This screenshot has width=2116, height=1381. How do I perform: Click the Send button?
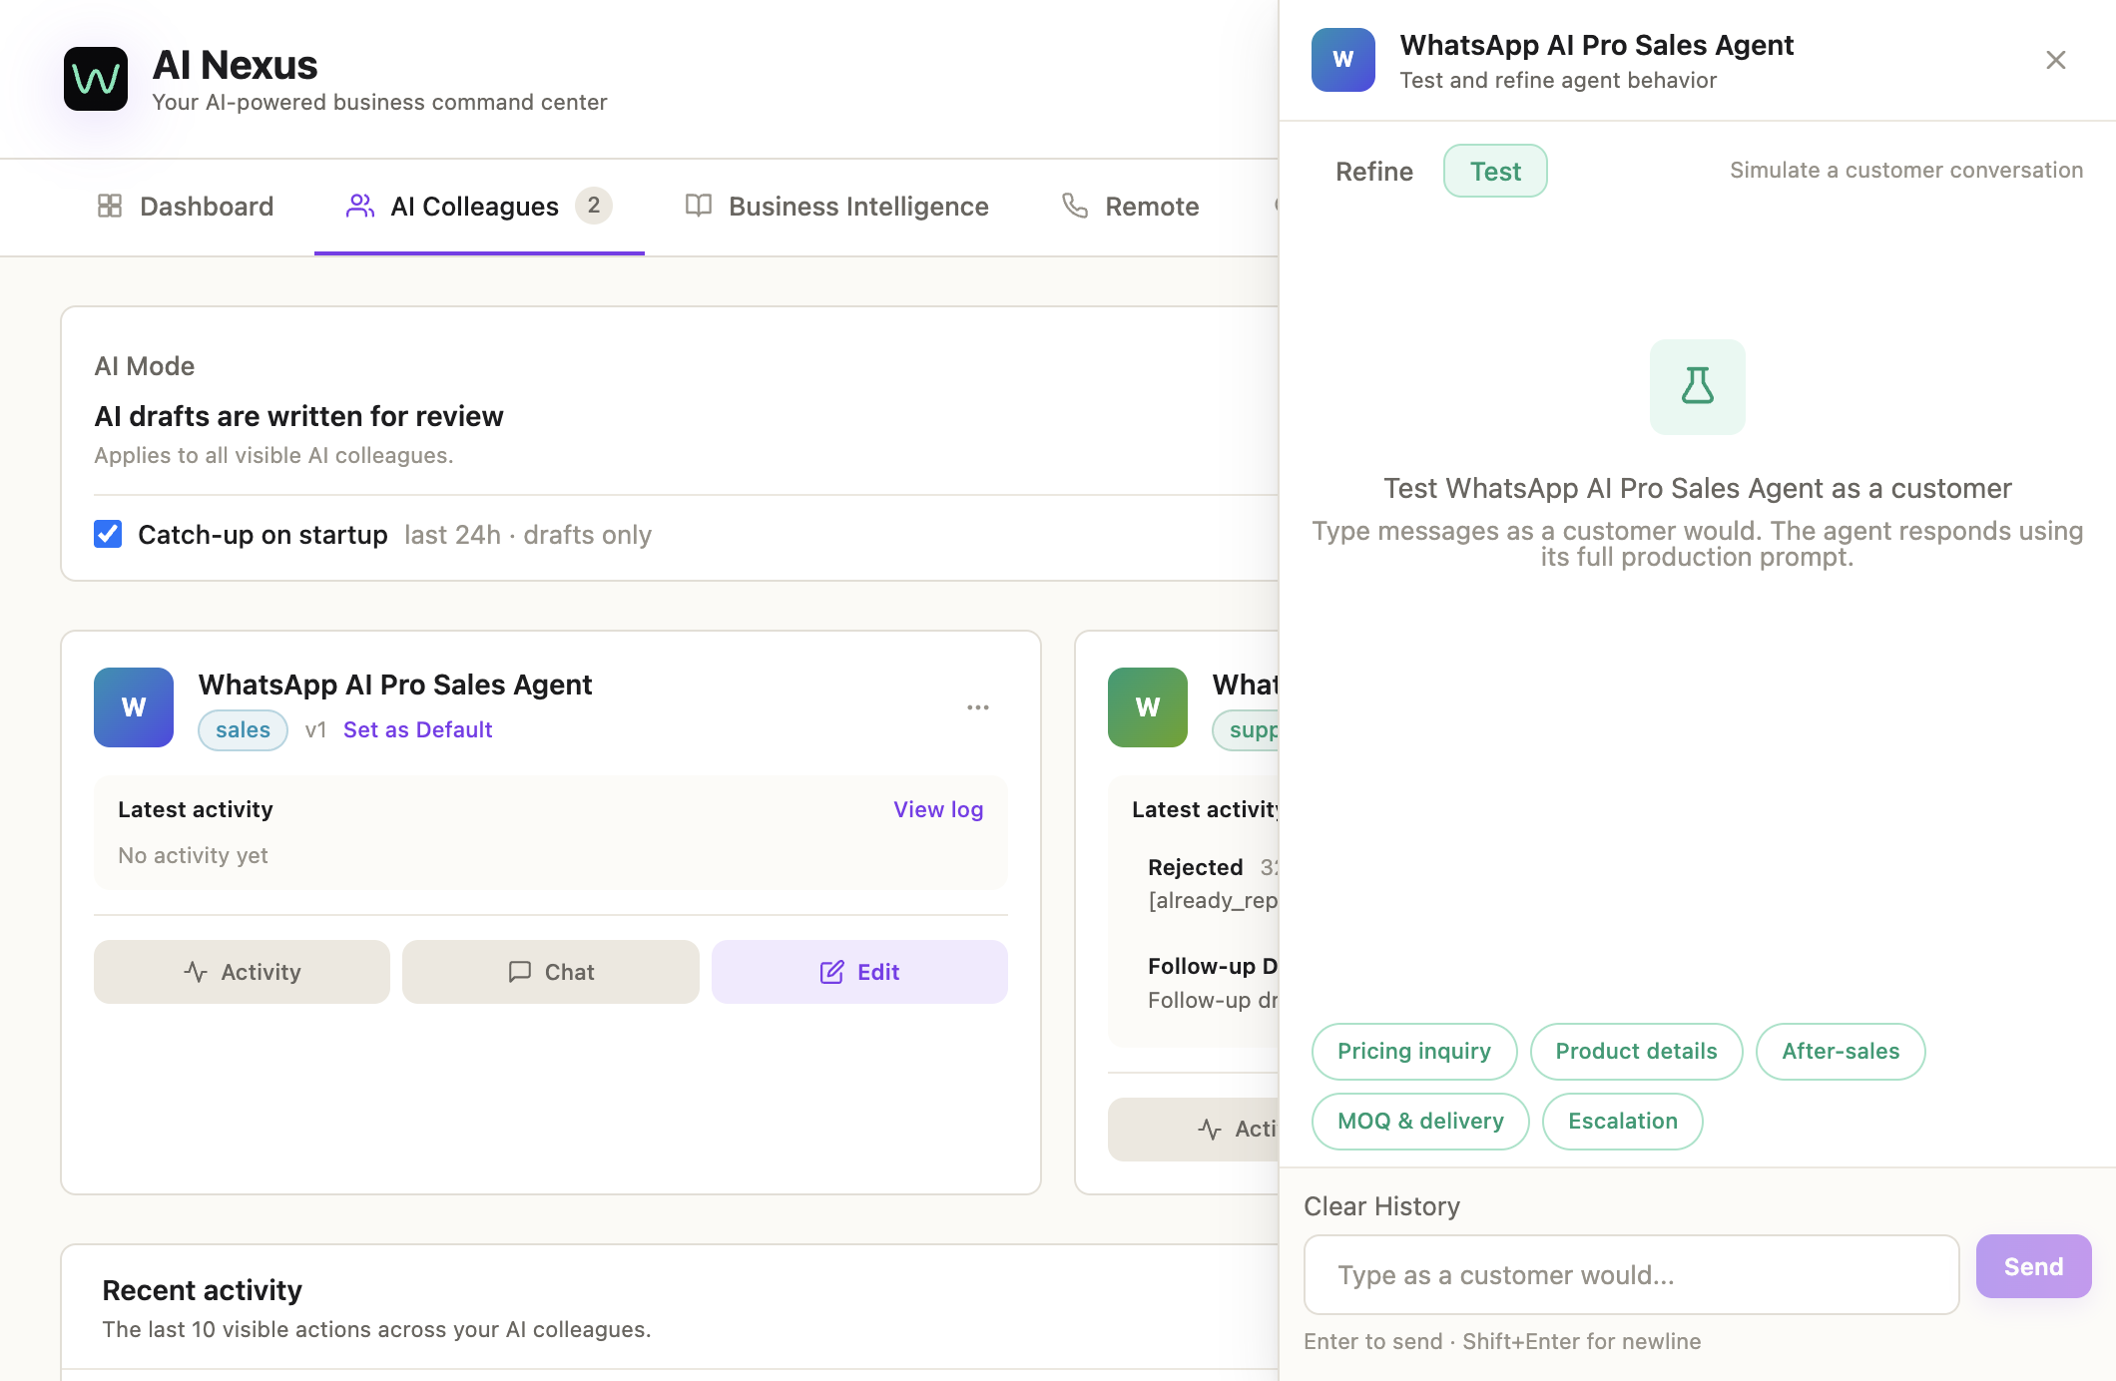(x=2033, y=1266)
